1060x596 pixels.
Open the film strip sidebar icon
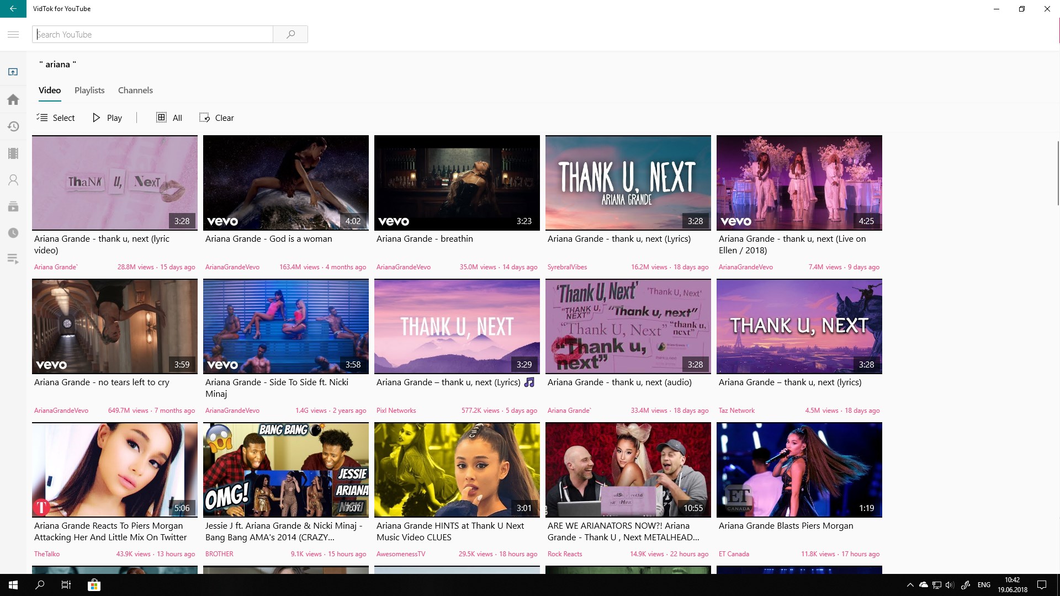click(13, 153)
